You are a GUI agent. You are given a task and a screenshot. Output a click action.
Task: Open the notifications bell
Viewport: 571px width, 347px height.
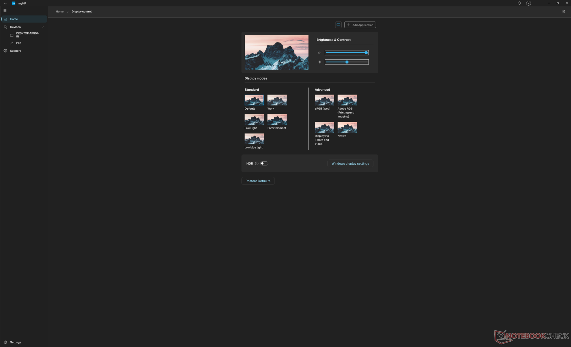(519, 3)
